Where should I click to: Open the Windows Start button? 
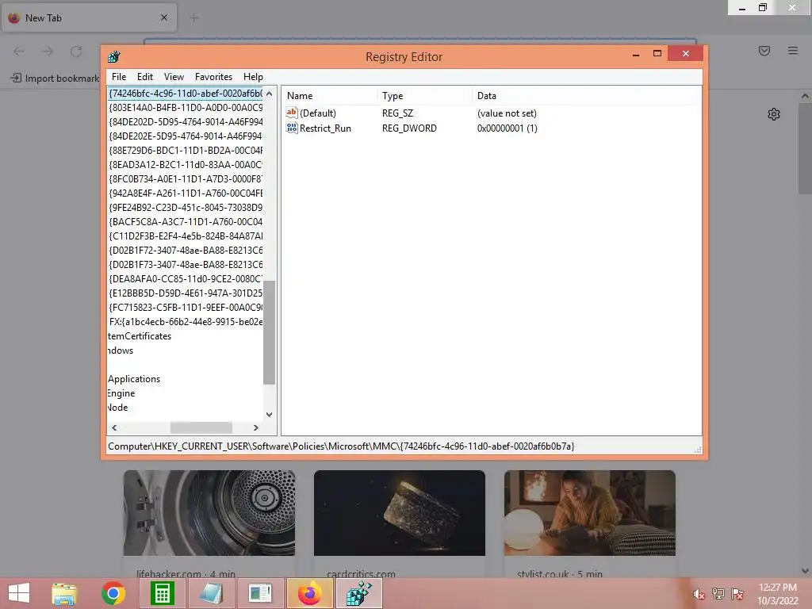19,593
